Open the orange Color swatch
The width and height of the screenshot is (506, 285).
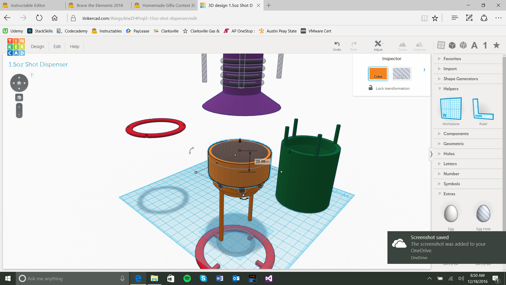click(378, 74)
